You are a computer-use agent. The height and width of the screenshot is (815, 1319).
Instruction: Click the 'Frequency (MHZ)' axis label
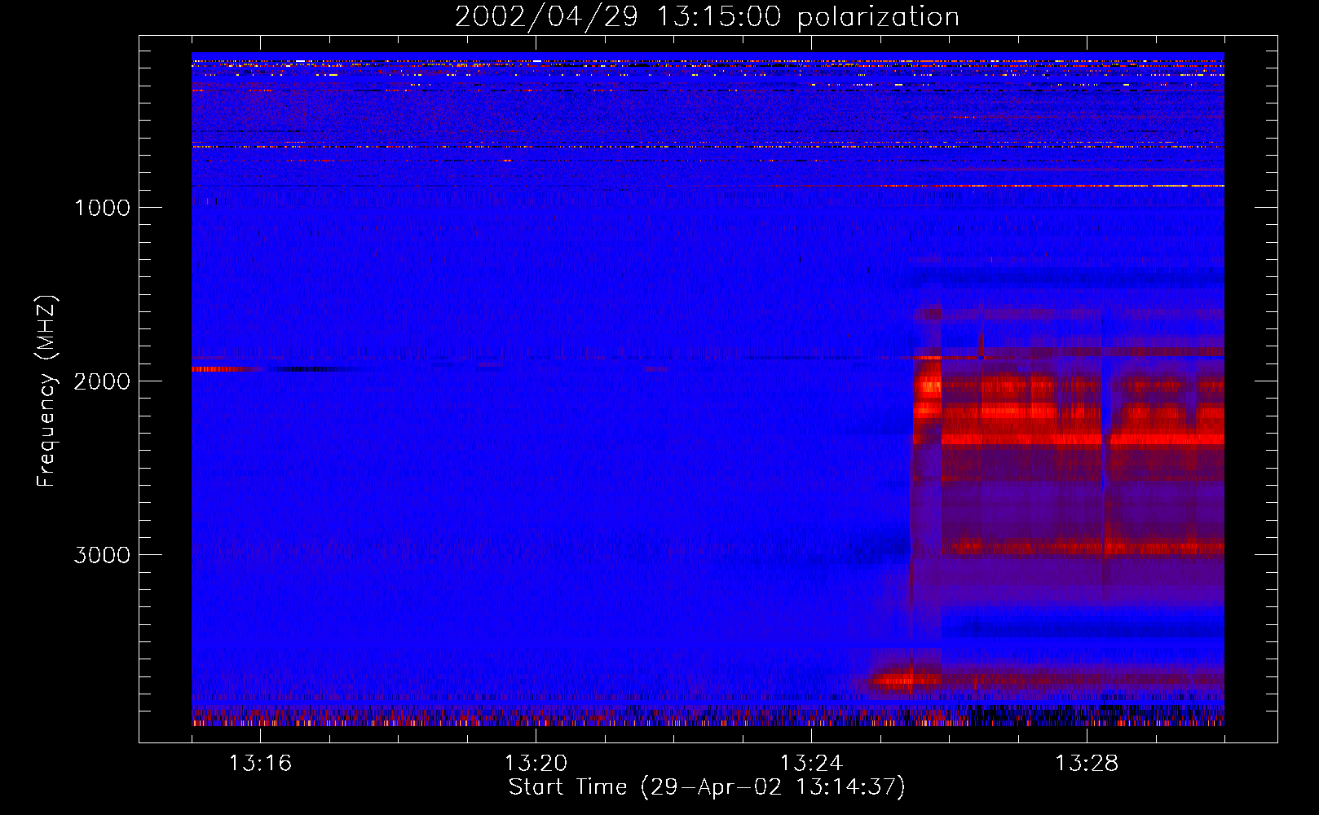click(x=46, y=391)
